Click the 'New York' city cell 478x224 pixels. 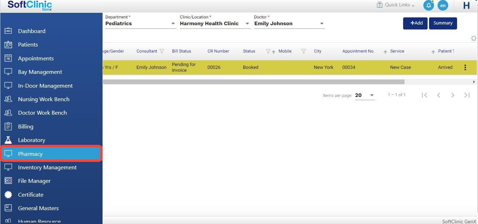click(x=324, y=67)
